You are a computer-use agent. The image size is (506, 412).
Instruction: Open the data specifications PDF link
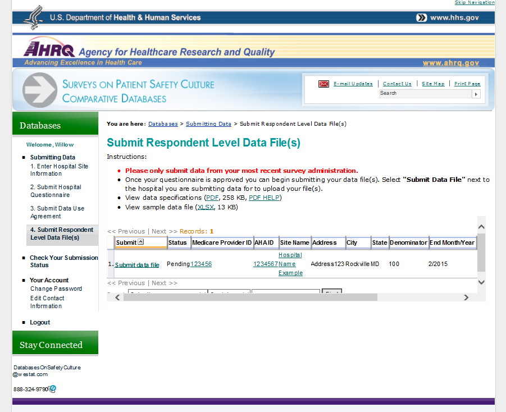pos(212,198)
